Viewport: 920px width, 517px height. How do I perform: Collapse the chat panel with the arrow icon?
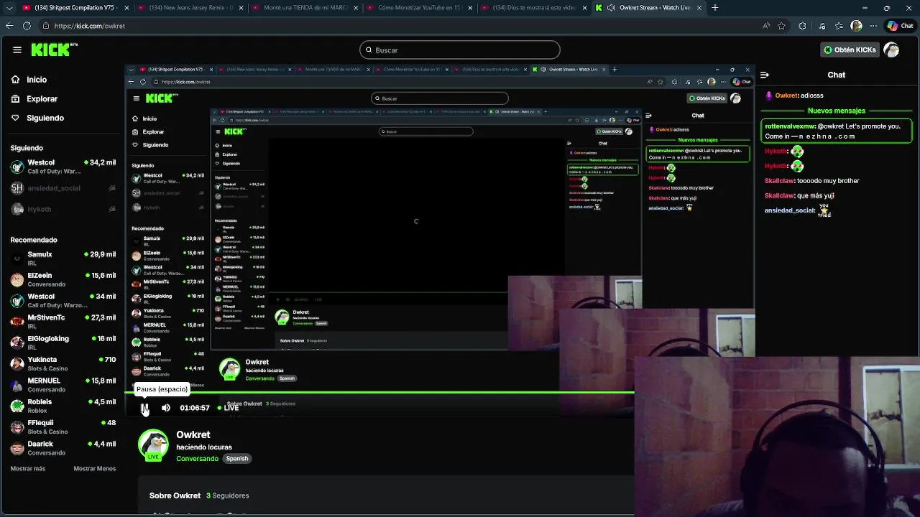pos(765,75)
